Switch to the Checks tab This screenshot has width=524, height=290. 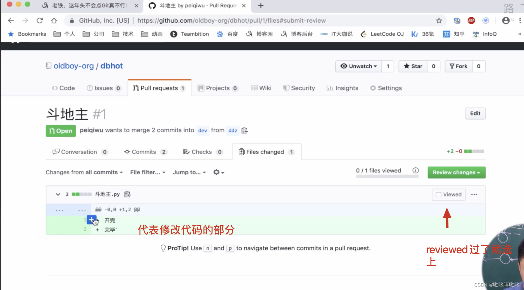coord(203,152)
